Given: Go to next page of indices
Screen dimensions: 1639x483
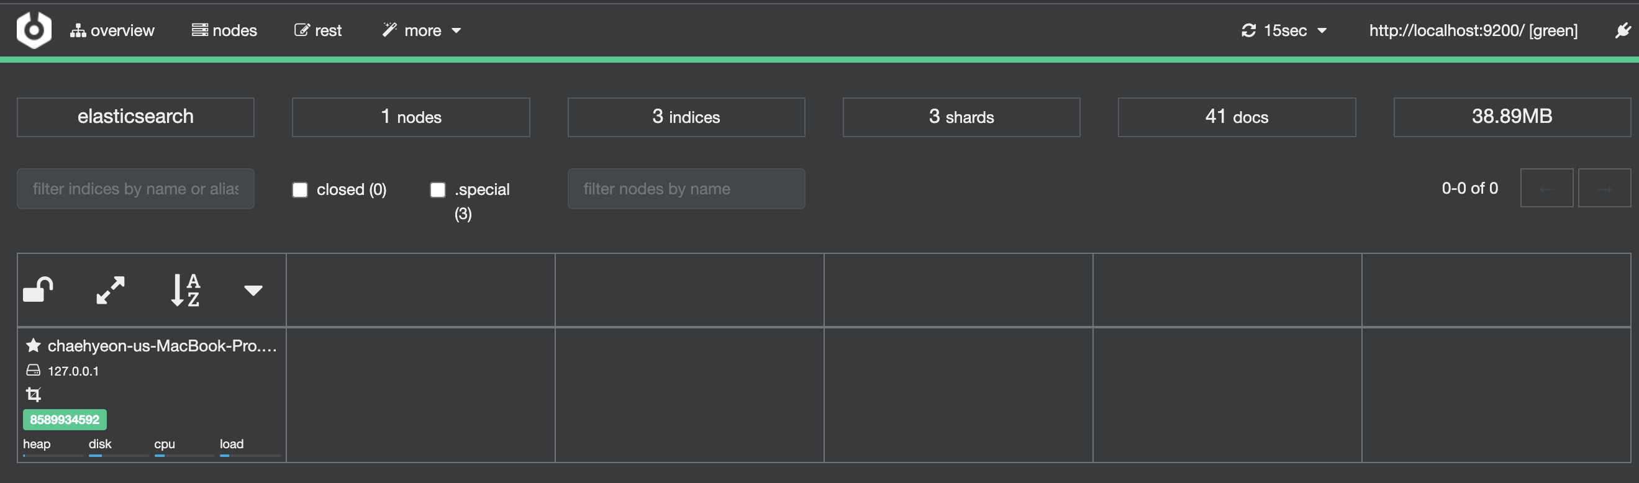Looking at the screenshot, I should [1605, 188].
